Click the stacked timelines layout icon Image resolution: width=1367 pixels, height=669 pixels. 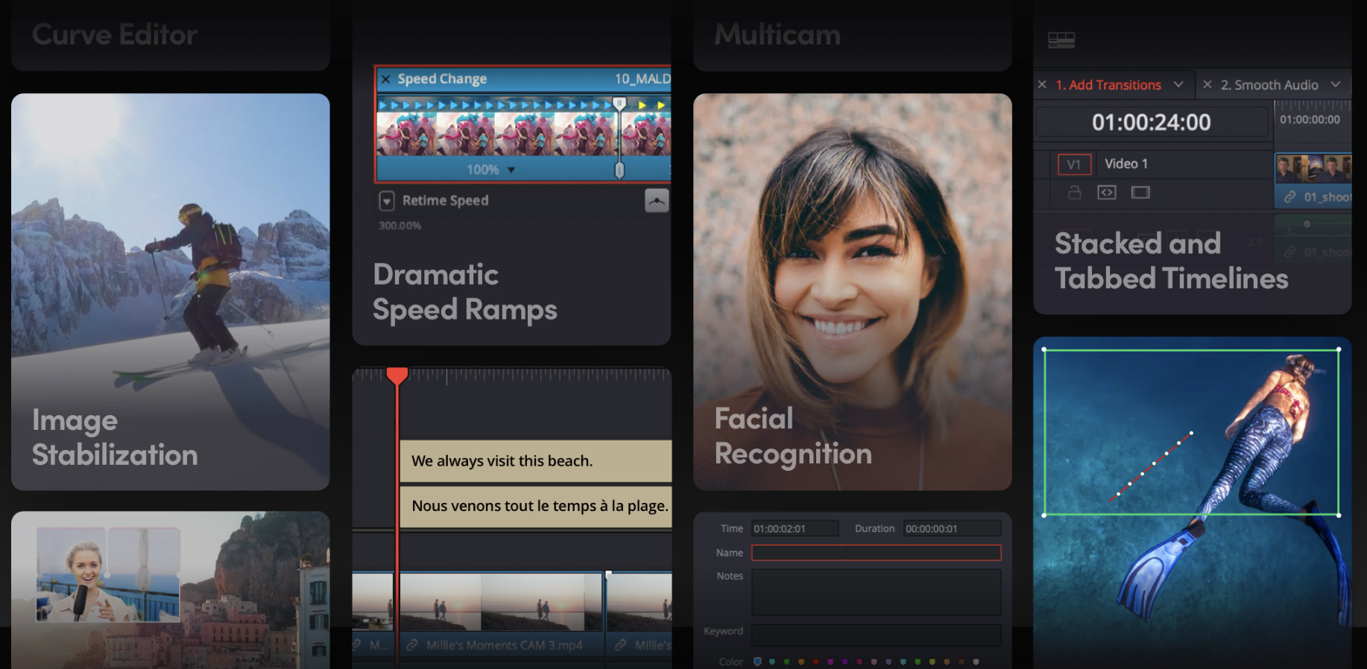click(x=1061, y=40)
